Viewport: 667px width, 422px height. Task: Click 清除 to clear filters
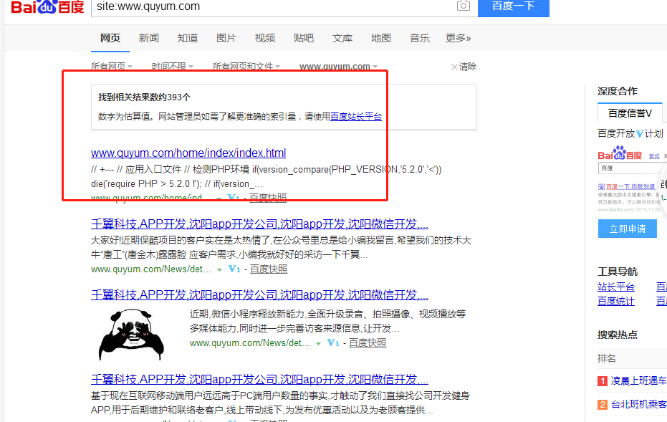coord(464,67)
